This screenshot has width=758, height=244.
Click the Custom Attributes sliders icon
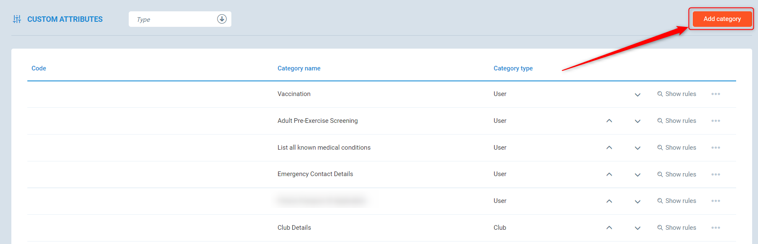point(17,19)
